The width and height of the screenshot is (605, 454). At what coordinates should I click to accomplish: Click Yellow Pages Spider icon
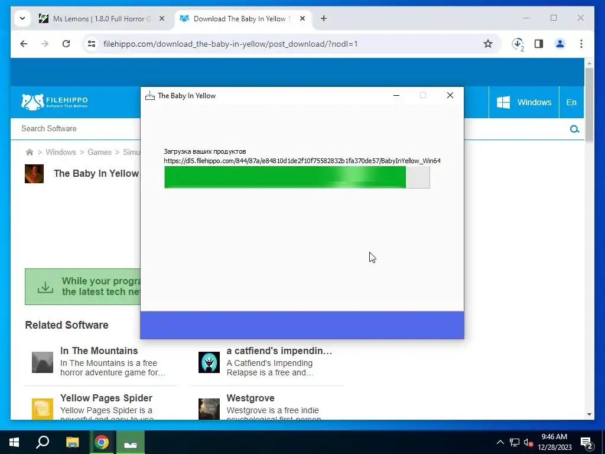43,409
